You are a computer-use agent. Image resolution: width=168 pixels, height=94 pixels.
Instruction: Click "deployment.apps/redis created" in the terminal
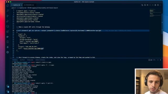tap(22, 78)
